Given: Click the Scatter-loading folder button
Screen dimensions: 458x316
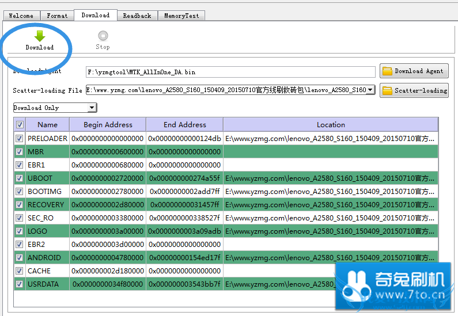Looking at the screenshot, I should click(x=414, y=90).
